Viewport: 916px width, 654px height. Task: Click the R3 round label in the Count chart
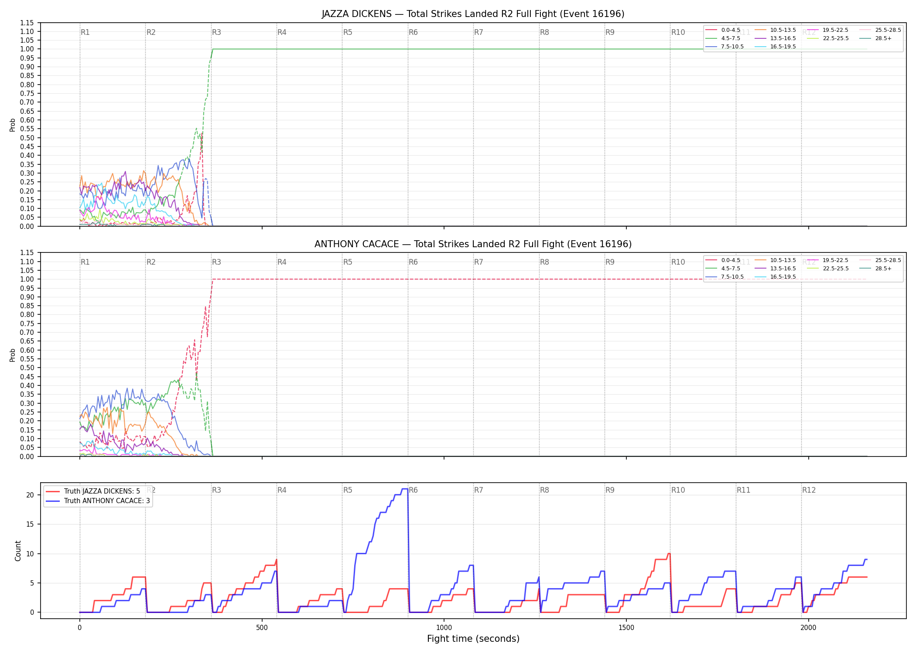tap(216, 490)
